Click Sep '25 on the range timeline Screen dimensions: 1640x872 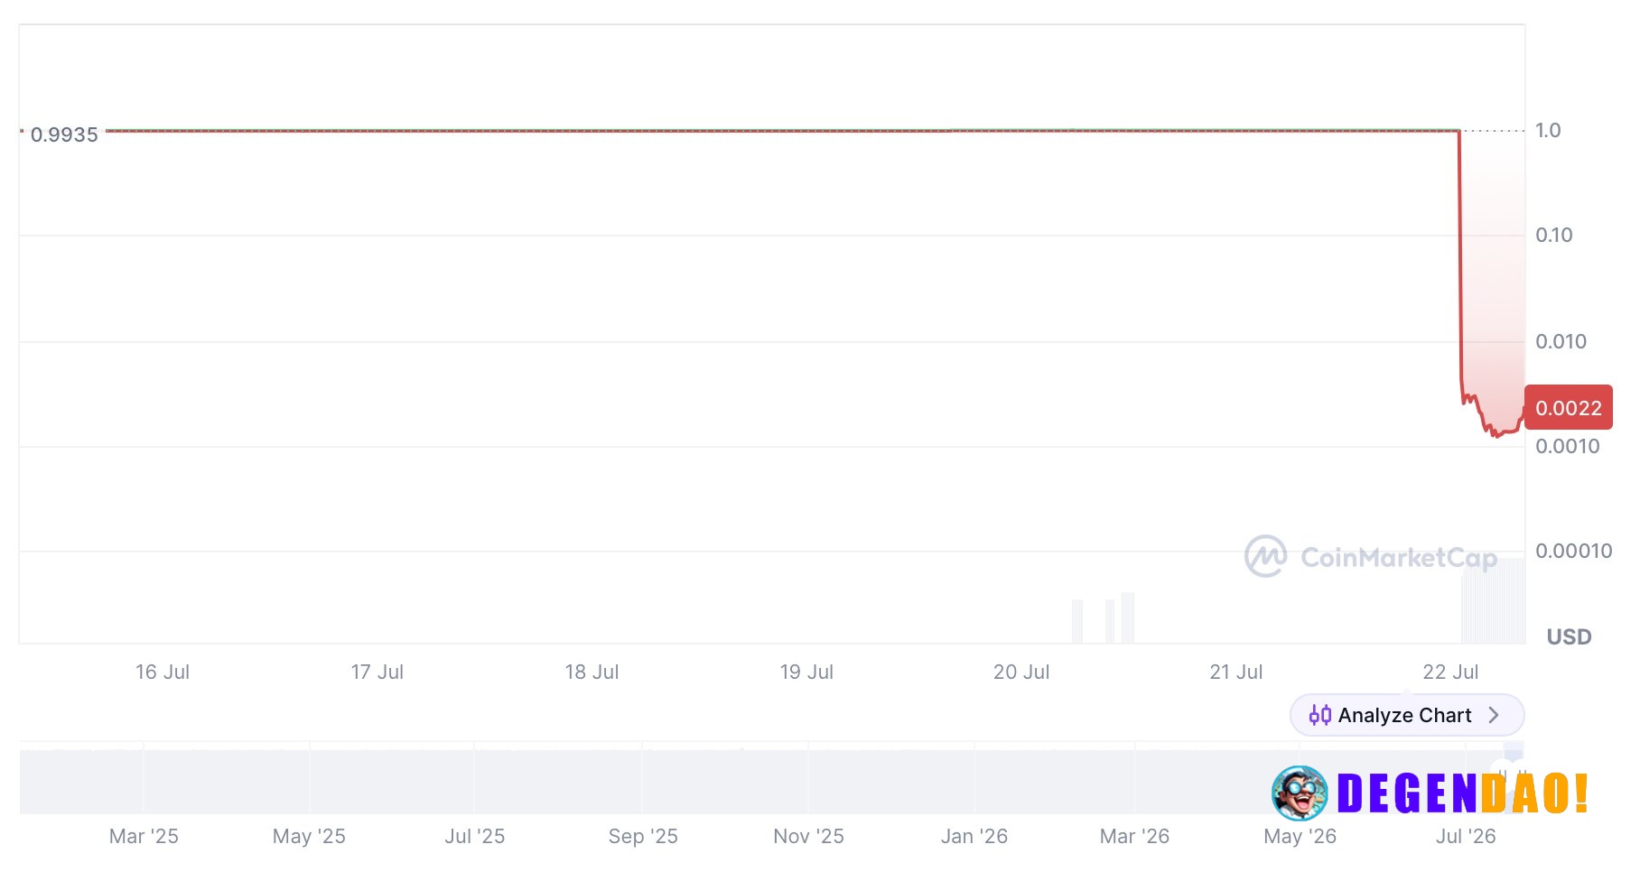coord(643,836)
